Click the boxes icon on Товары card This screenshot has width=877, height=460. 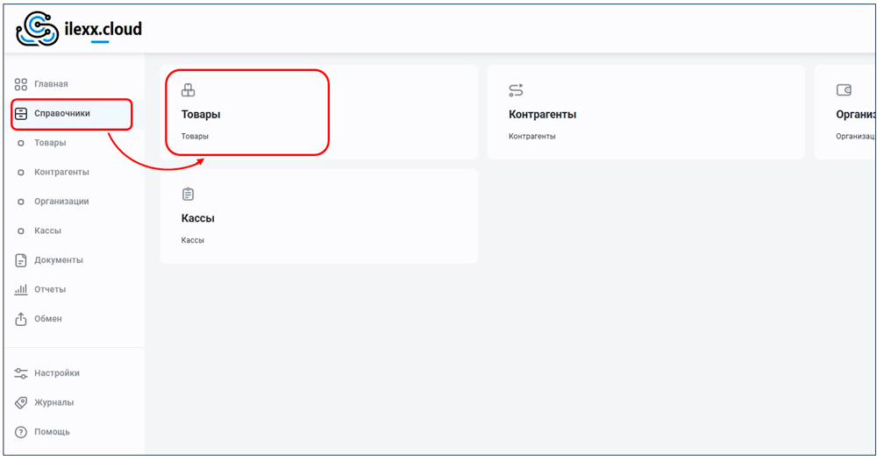pos(188,89)
